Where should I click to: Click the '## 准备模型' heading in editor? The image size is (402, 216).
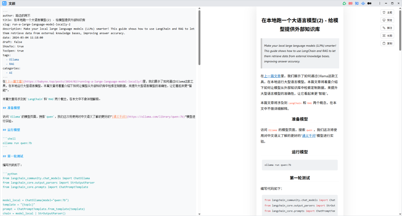(11, 108)
